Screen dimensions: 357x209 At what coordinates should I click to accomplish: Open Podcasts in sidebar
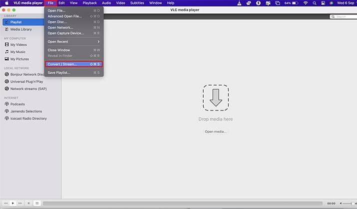point(17,104)
